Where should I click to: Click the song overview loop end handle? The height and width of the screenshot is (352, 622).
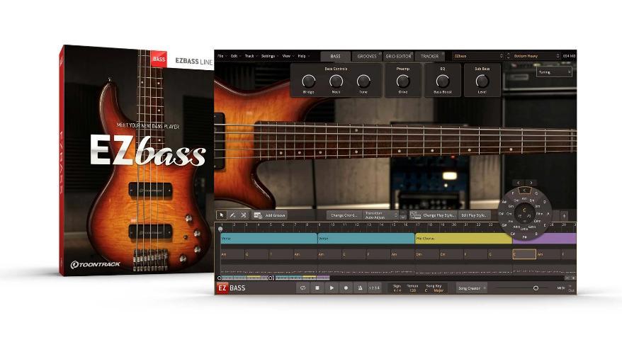[271, 278]
